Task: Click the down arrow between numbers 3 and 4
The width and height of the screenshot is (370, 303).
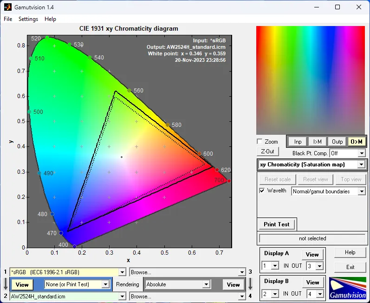Action: [250, 284]
